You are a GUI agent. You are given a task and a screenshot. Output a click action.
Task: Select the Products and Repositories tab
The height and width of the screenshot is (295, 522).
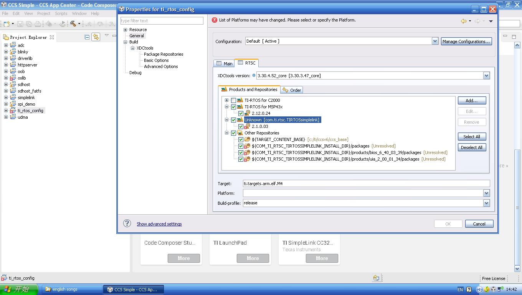(249, 89)
